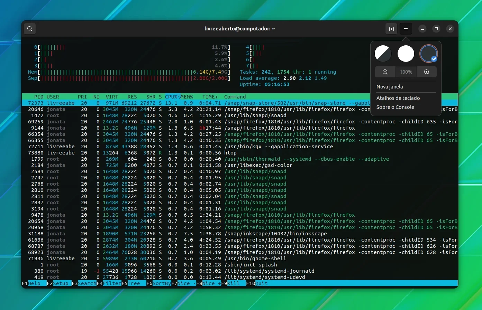
Task: Close the hamburger main menu button
Action: tap(406, 29)
